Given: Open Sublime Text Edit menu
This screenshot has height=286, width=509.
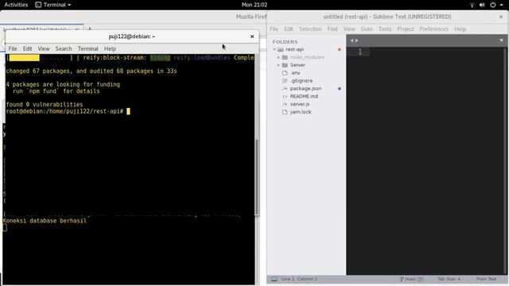Looking at the screenshot, I should pos(288,29).
